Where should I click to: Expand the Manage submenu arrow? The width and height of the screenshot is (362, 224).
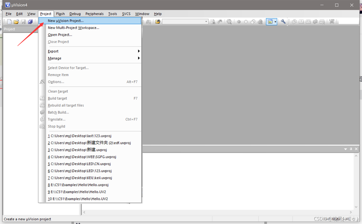[x=139, y=58]
